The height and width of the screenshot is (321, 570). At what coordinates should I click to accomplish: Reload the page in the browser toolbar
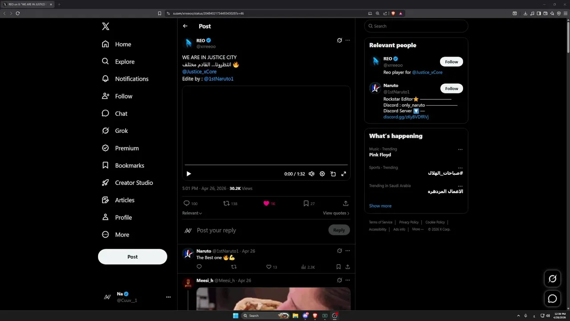[18, 13]
